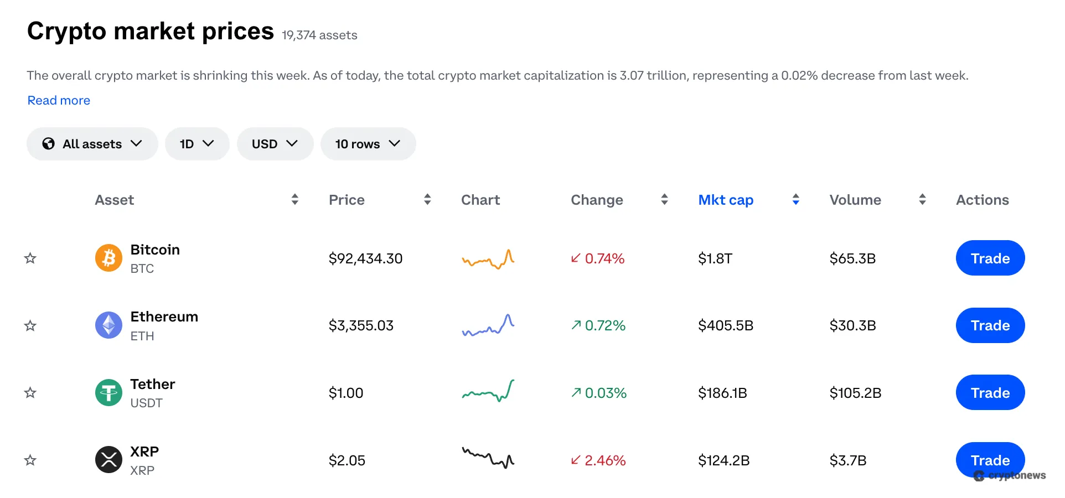Toggle the star next to Ethereum
1065x498 pixels.
point(30,325)
